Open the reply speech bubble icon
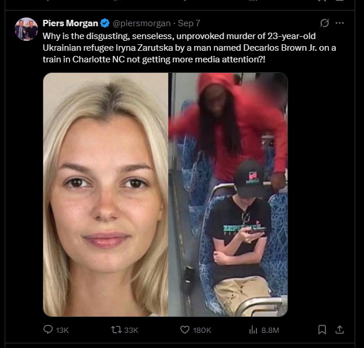This screenshot has height=348, width=364. point(48,329)
